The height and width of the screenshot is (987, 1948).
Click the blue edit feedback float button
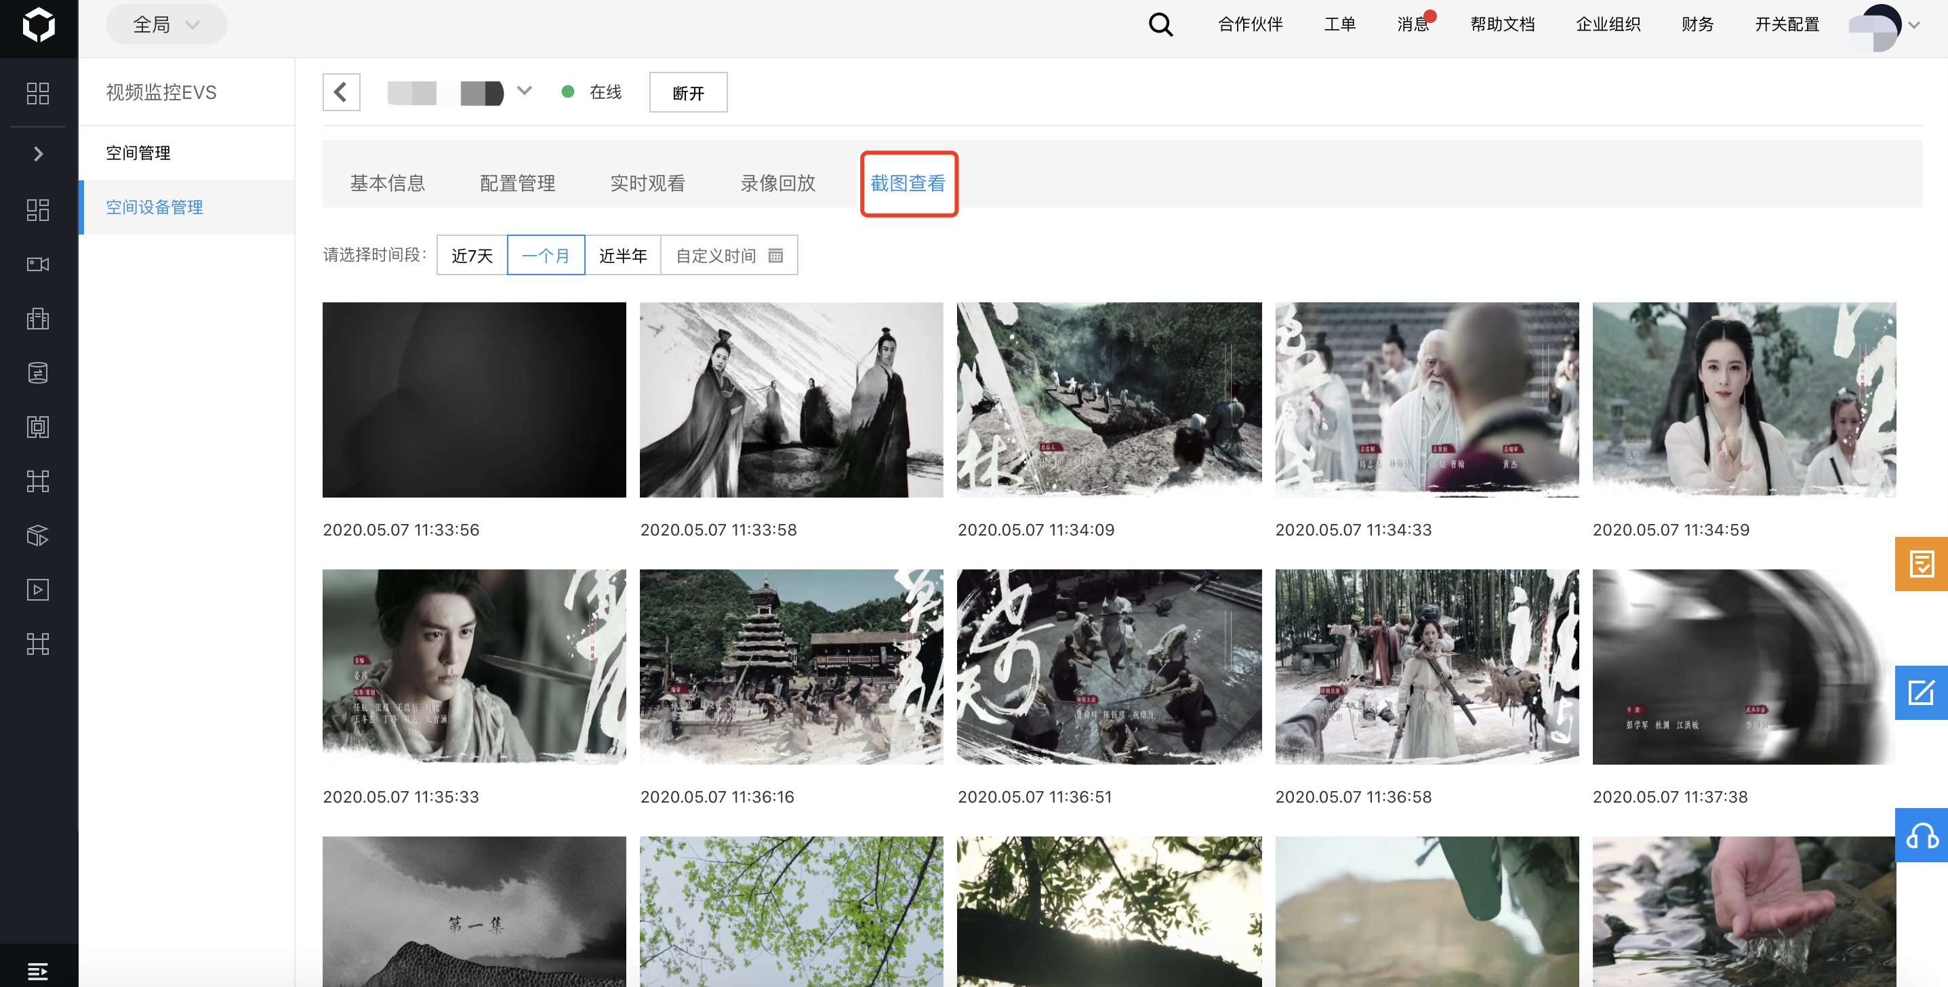[1922, 693]
